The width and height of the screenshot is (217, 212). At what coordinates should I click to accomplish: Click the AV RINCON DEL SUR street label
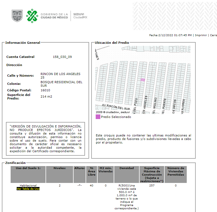click(x=116, y=107)
